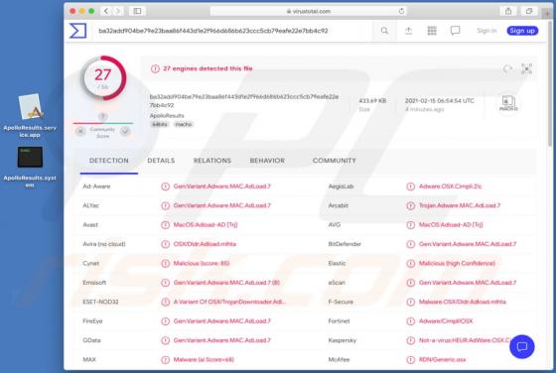Click the Safari show tabs icon
The image size is (556, 373).
(529, 11)
